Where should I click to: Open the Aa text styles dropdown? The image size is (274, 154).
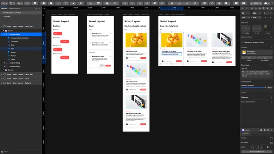click(x=20, y=3)
